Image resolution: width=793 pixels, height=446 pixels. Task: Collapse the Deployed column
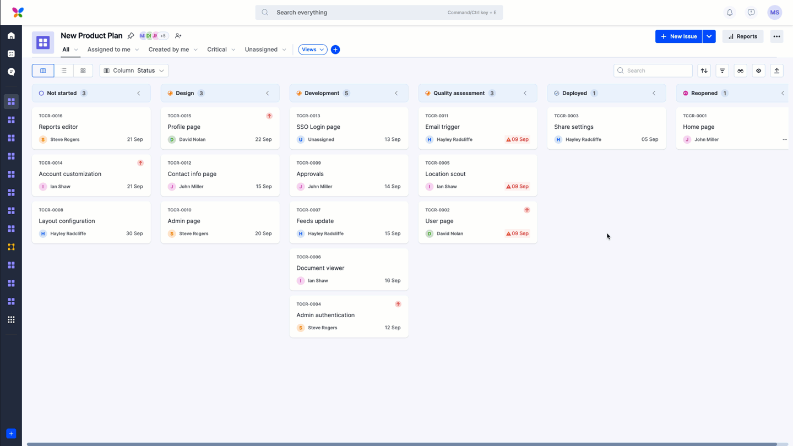pyautogui.click(x=654, y=93)
